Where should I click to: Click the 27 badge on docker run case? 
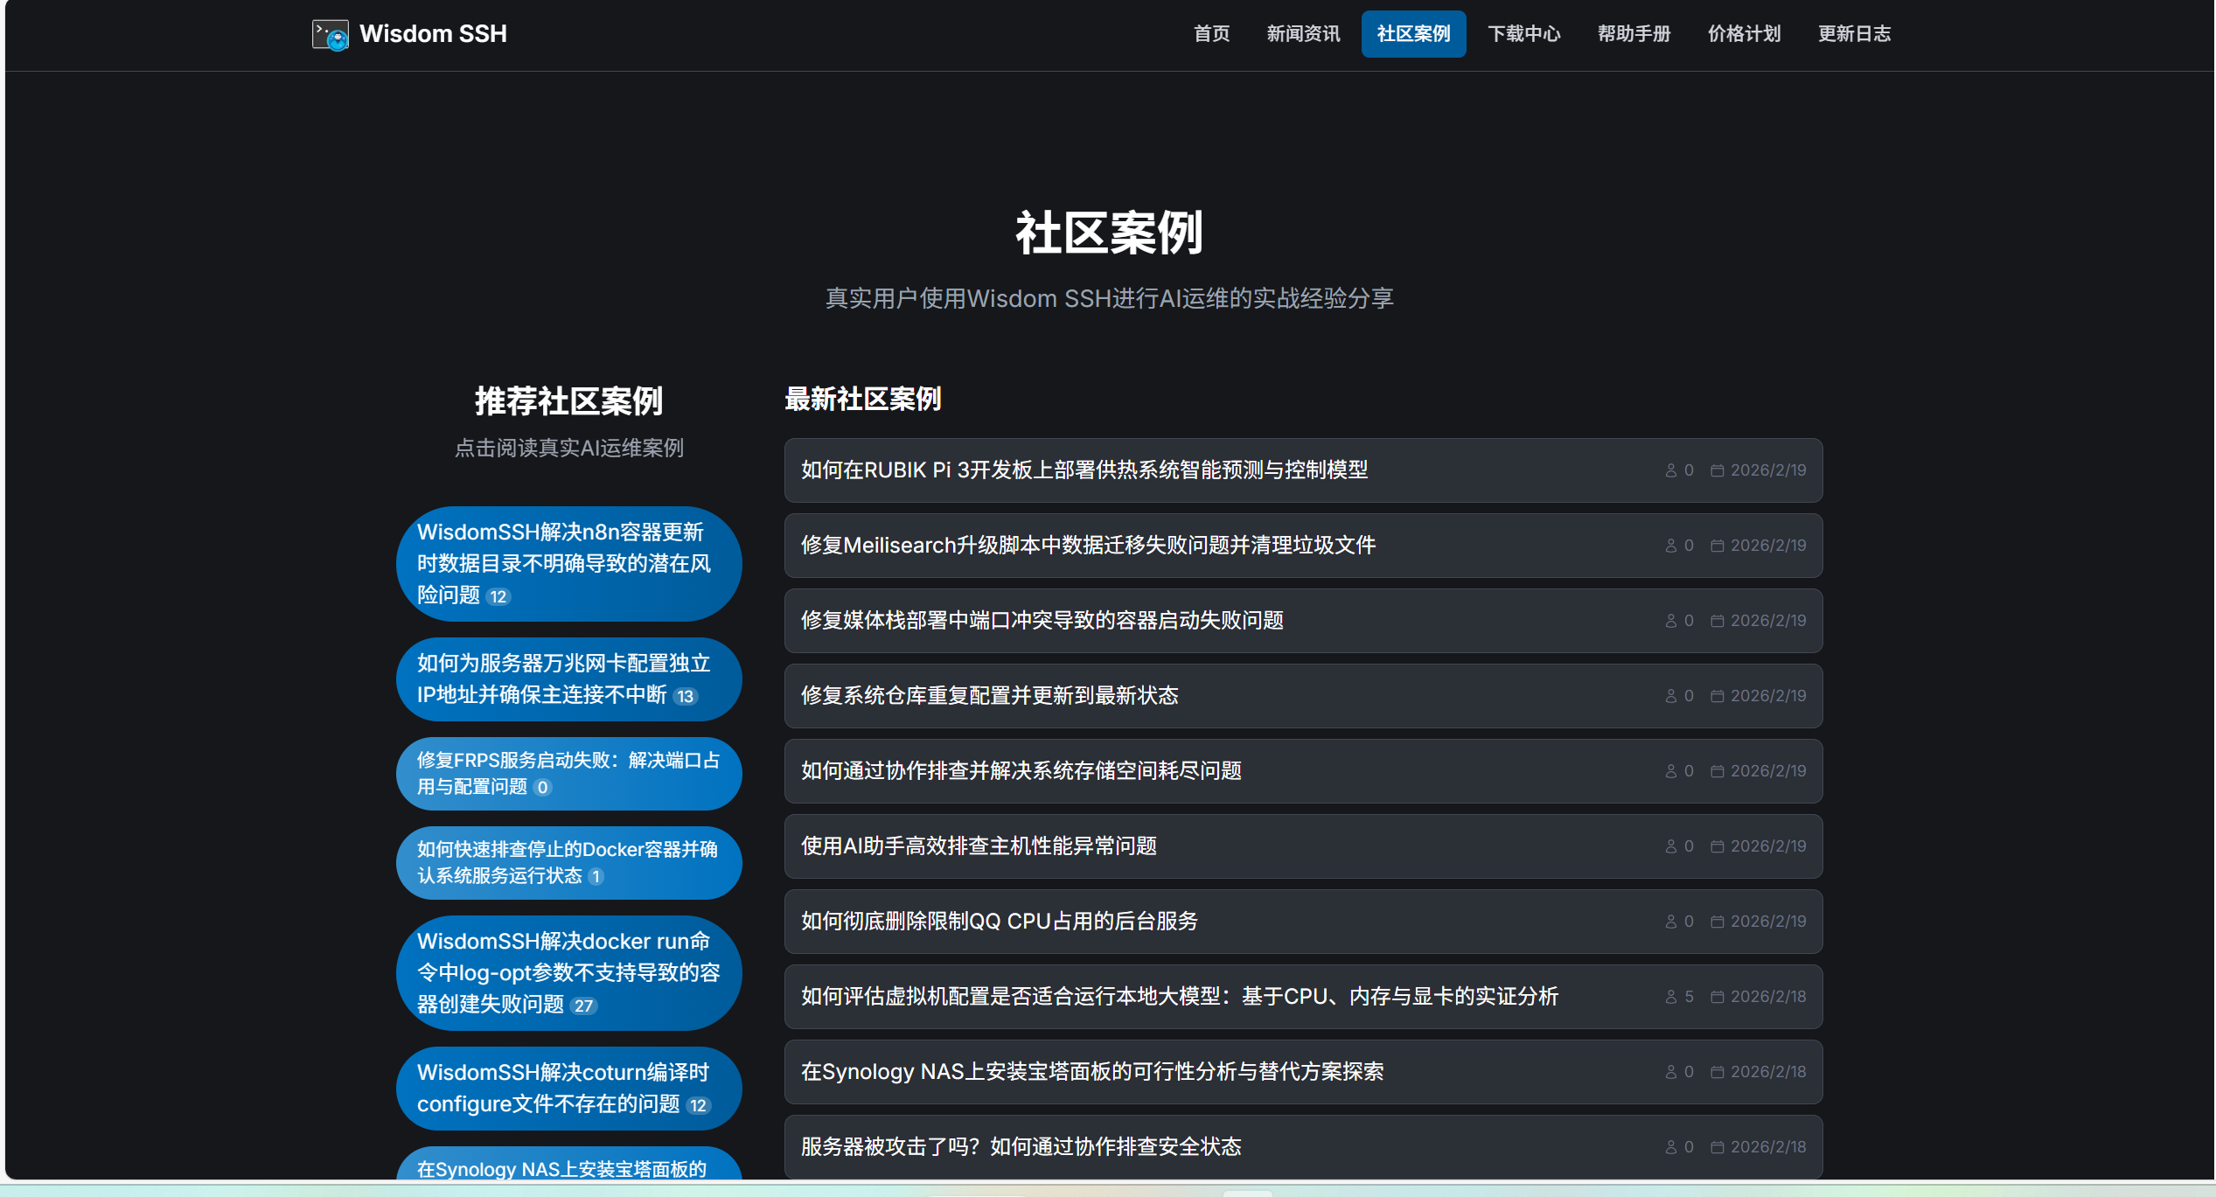coord(583,1006)
